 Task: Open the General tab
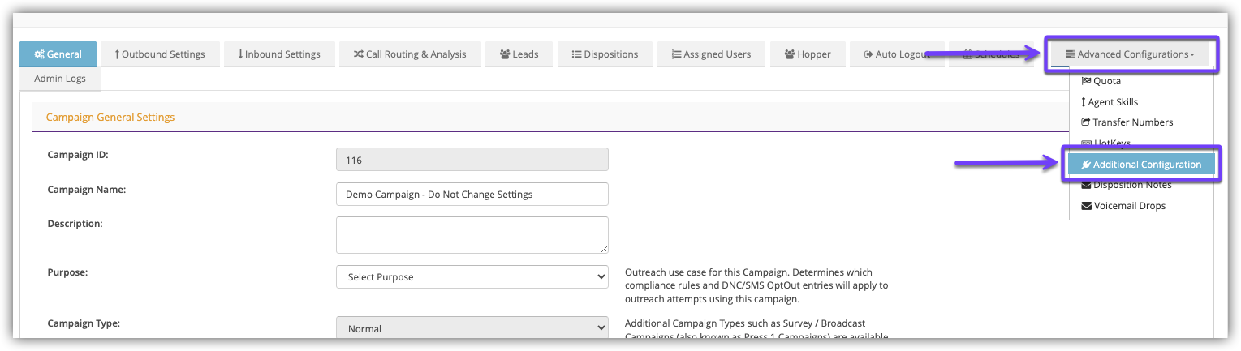click(x=58, y=54)
